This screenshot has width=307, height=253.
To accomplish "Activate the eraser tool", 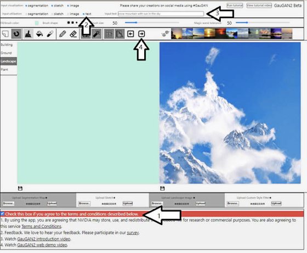I will click(x=73, y=34).
